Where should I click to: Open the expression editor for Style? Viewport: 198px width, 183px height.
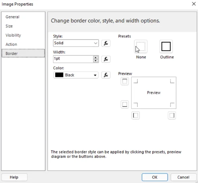106,43
